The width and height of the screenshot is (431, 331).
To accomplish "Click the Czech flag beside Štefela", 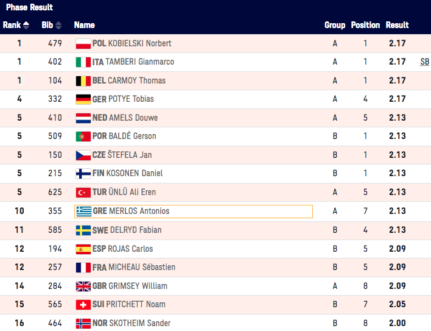I will tap(83, 155).
